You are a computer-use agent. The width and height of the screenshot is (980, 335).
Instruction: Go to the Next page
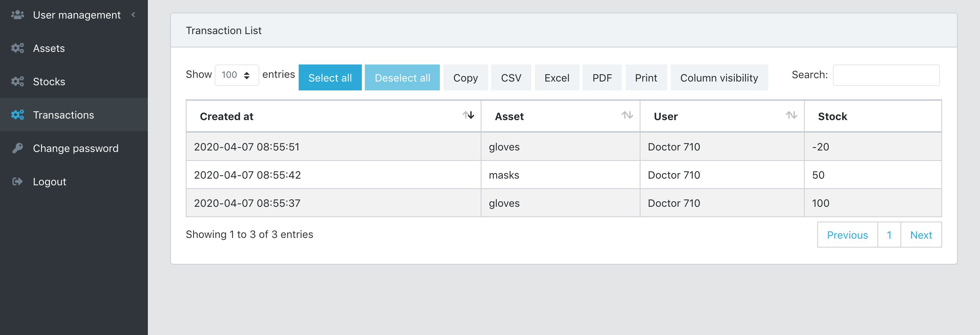(921, 235)
